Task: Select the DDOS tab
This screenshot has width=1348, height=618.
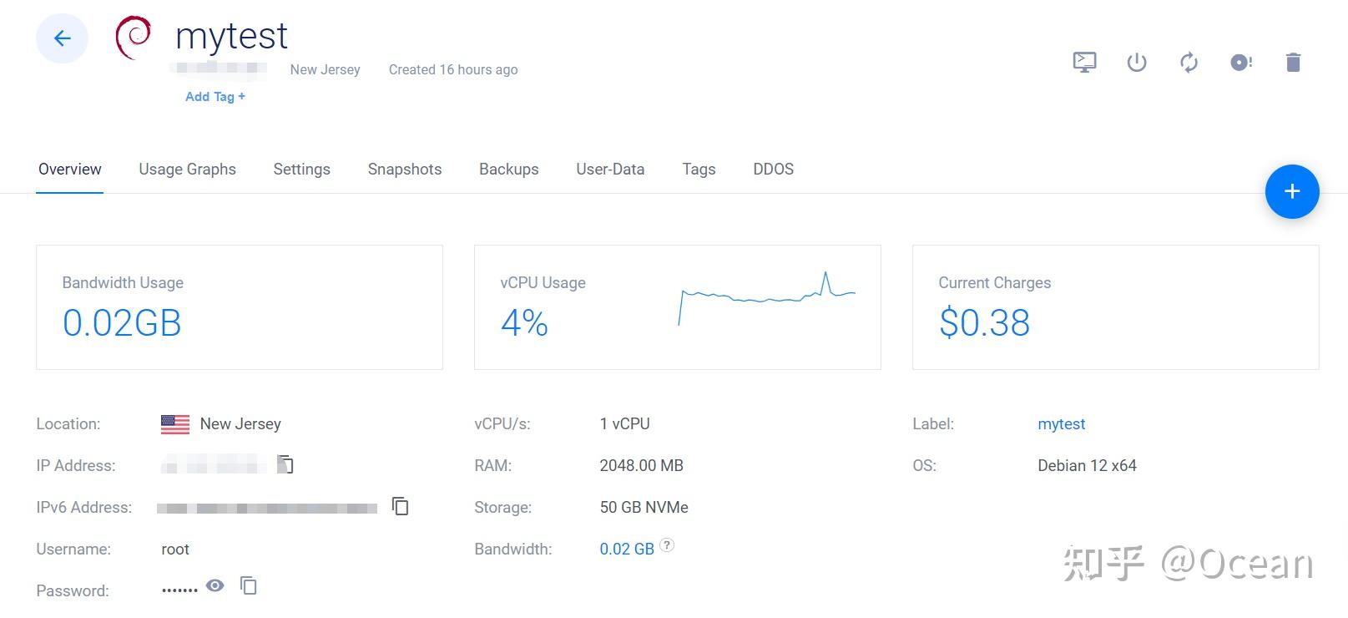Action: [x=773, y=170]
